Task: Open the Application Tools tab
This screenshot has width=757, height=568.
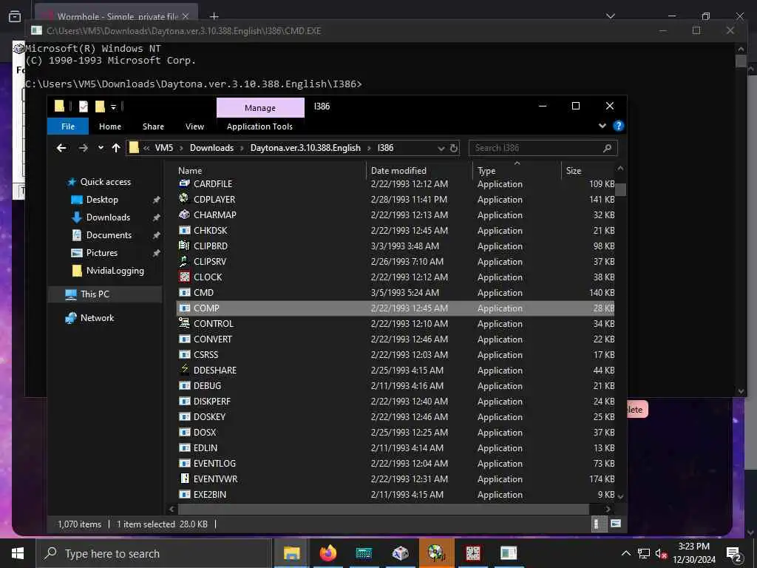Action: click(x=259, y=126)
